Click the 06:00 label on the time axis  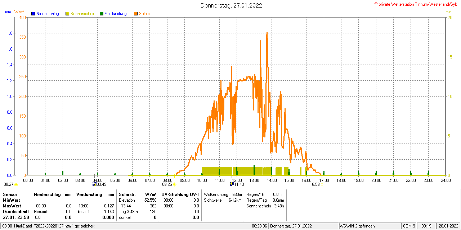132,180
